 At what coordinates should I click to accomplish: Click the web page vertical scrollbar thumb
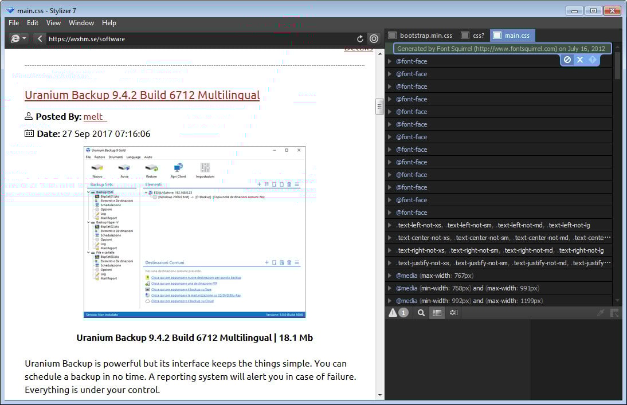(x=379, y=107)
